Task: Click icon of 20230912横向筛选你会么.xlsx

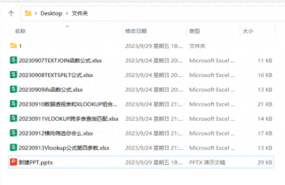Action: tap(14, 132)
